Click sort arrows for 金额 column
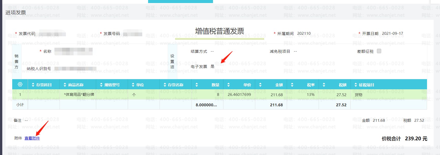This screenshot has width=440, height=155. (260, 85)
